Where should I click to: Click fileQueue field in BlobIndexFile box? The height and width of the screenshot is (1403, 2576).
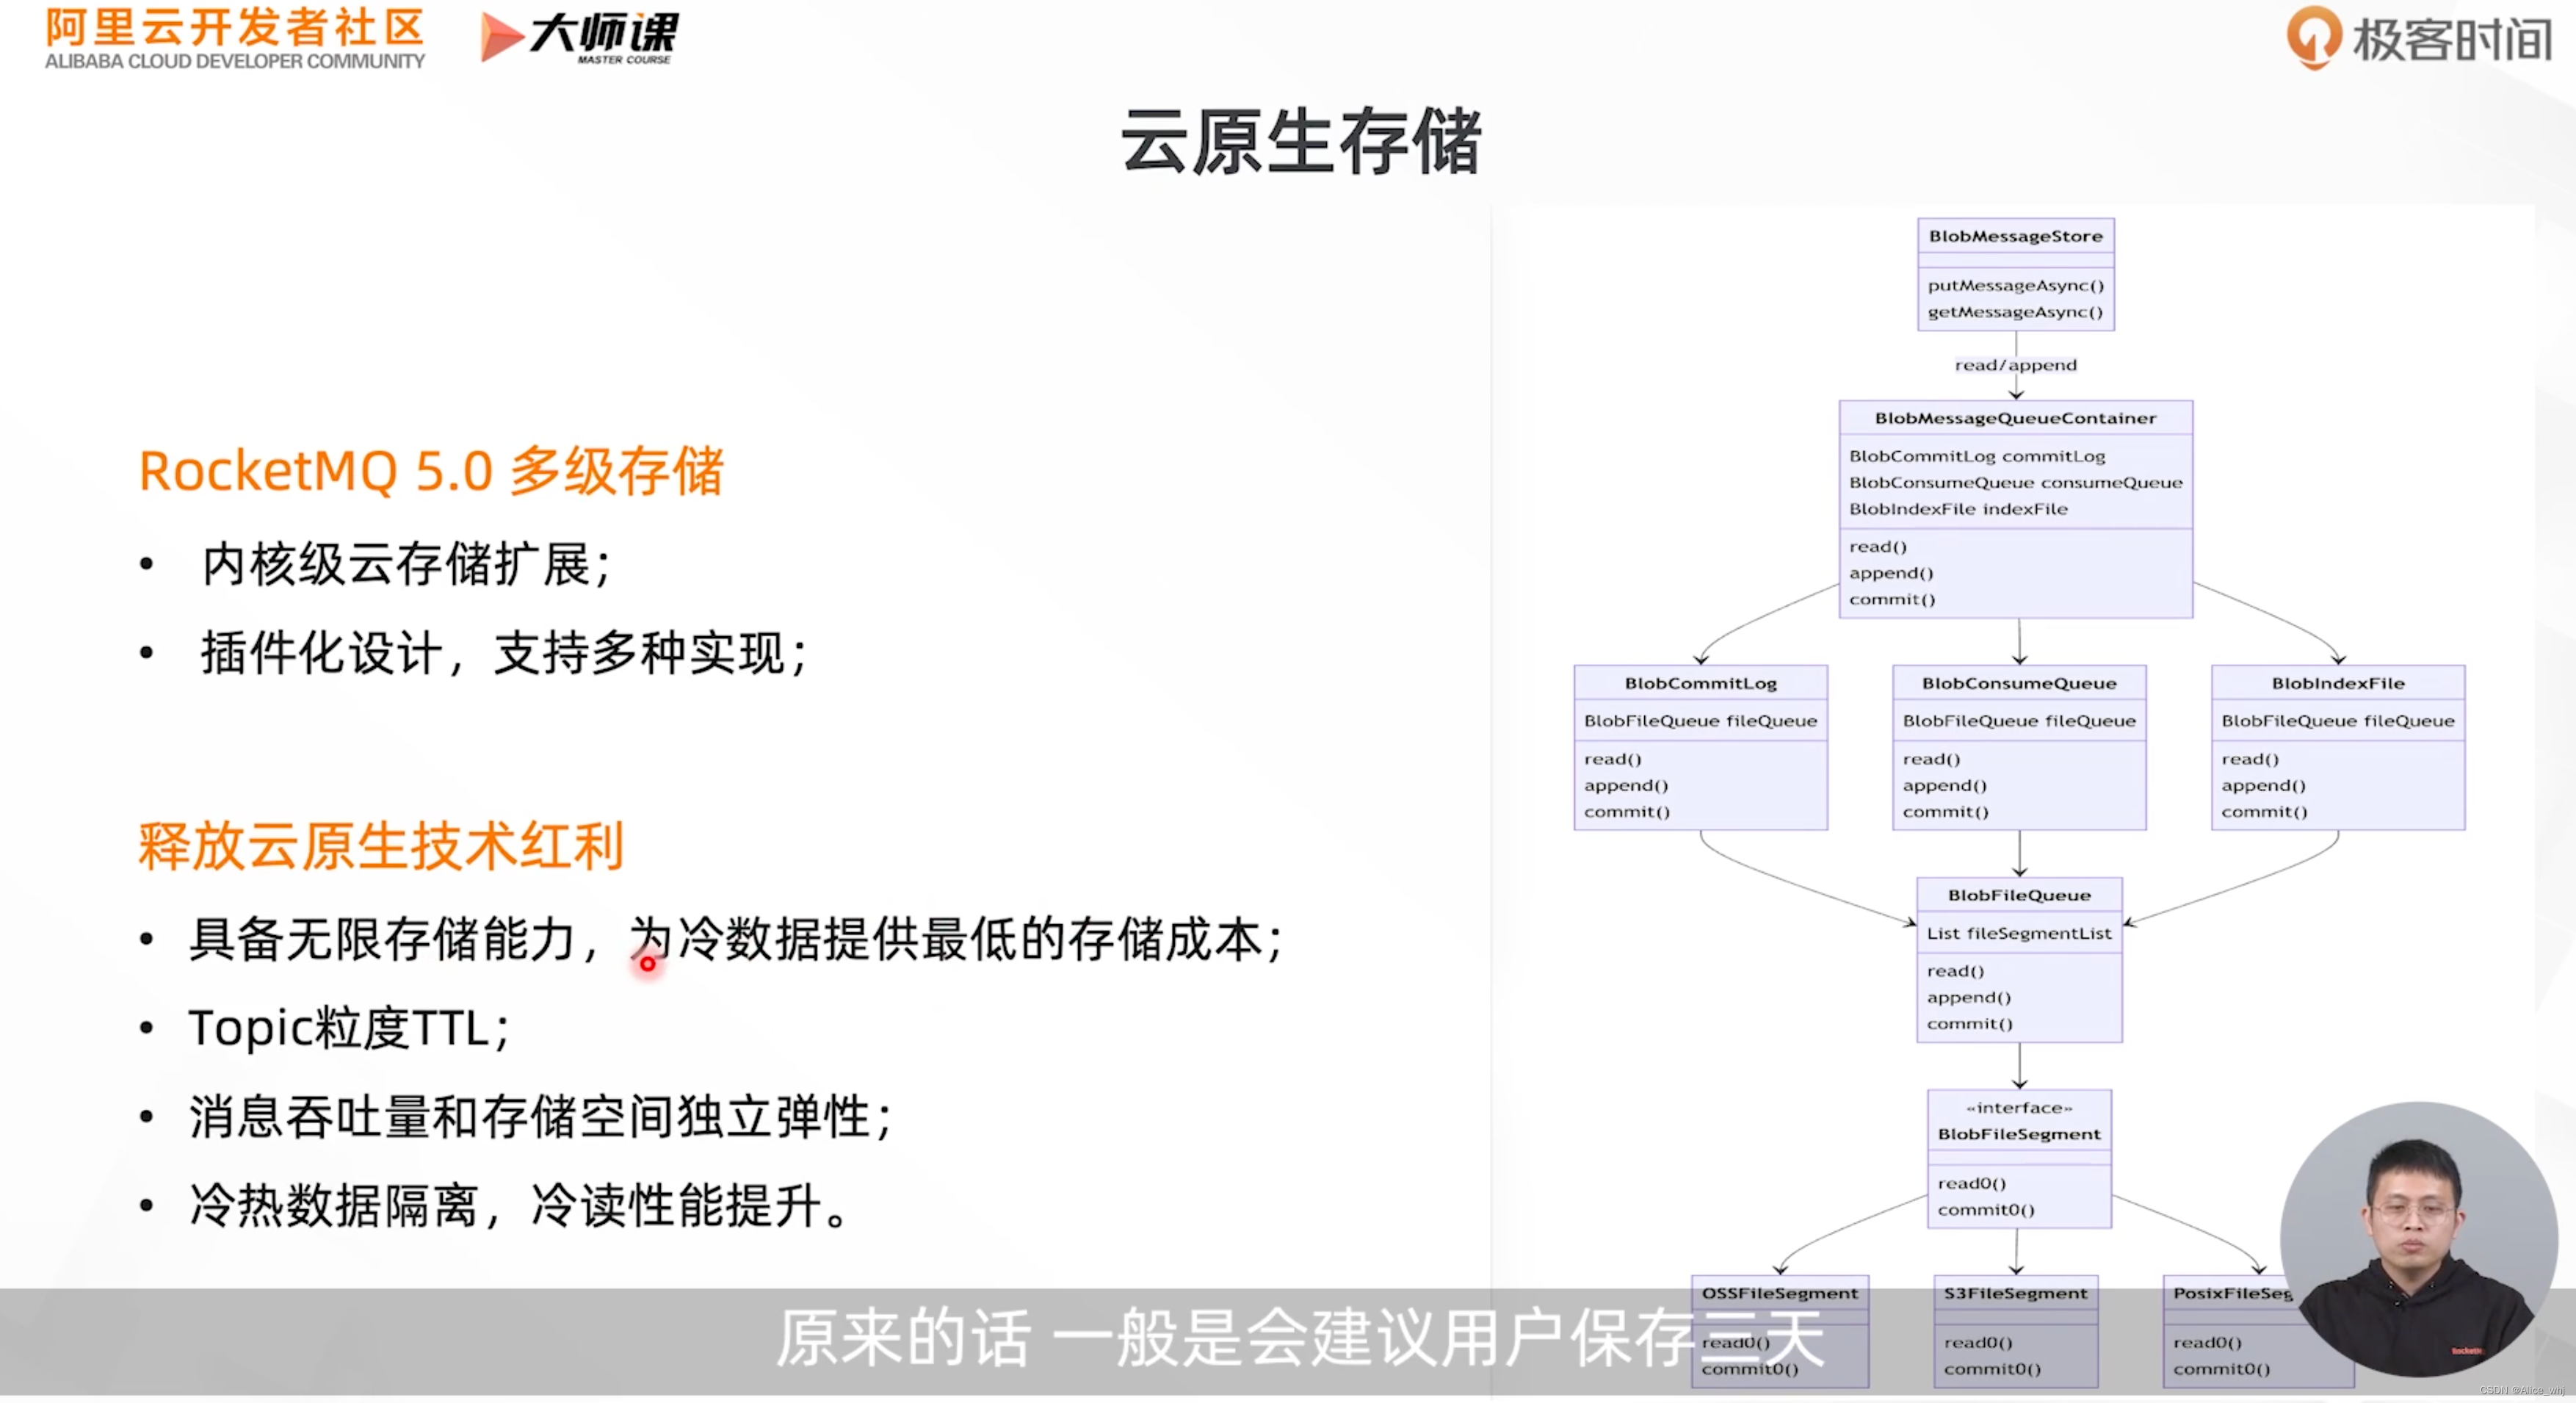[2337, 721]
